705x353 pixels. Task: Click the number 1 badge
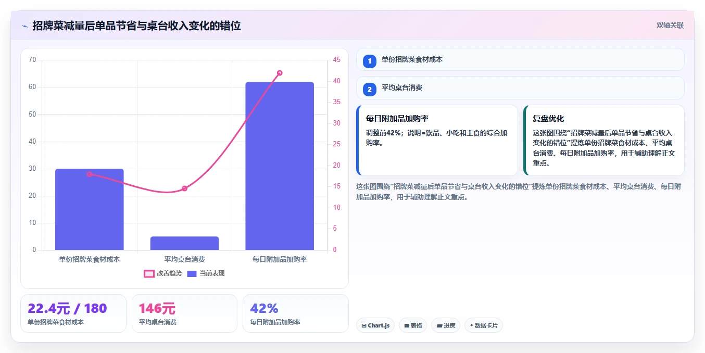[x=370, y=61]
